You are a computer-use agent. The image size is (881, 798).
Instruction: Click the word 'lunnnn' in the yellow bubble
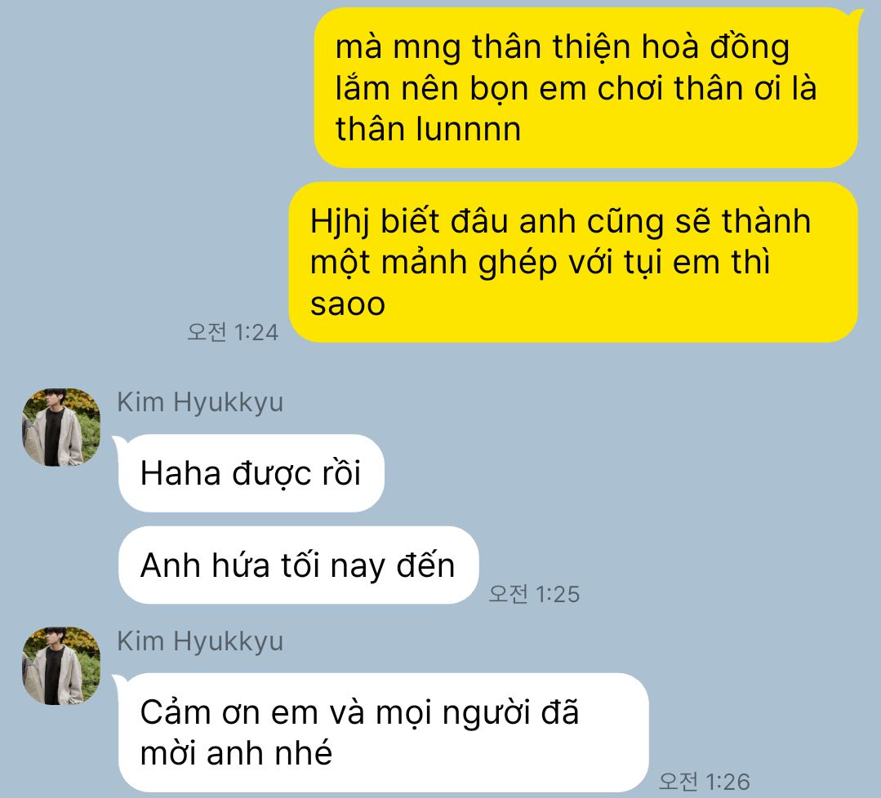click(468, 129)
